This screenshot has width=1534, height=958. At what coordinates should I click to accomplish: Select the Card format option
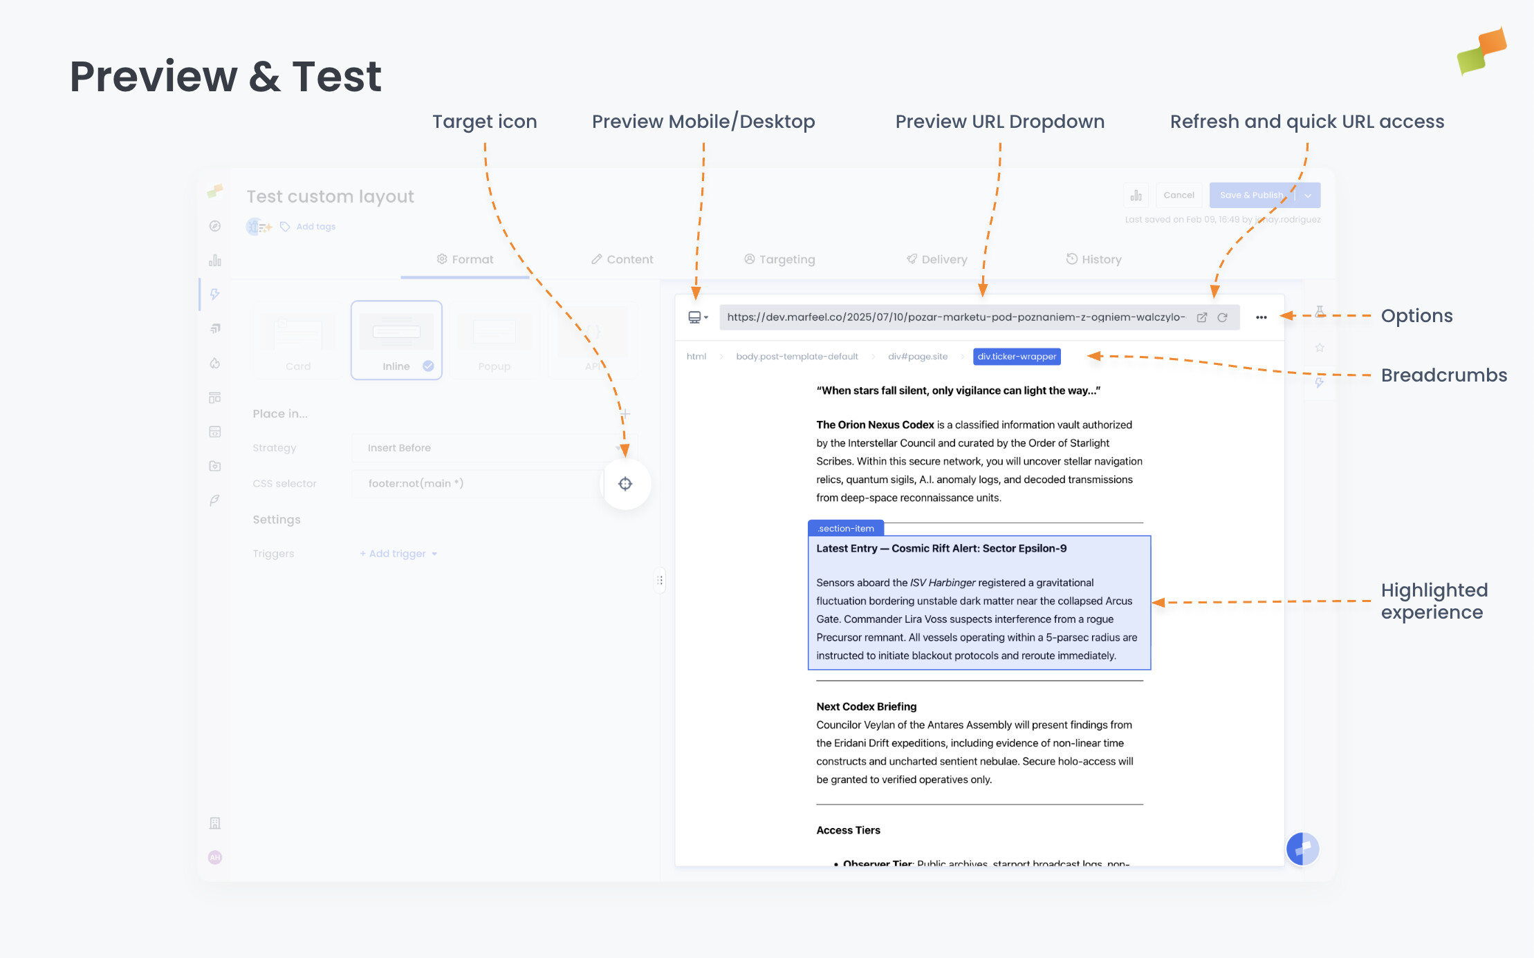tap(297, 339)
